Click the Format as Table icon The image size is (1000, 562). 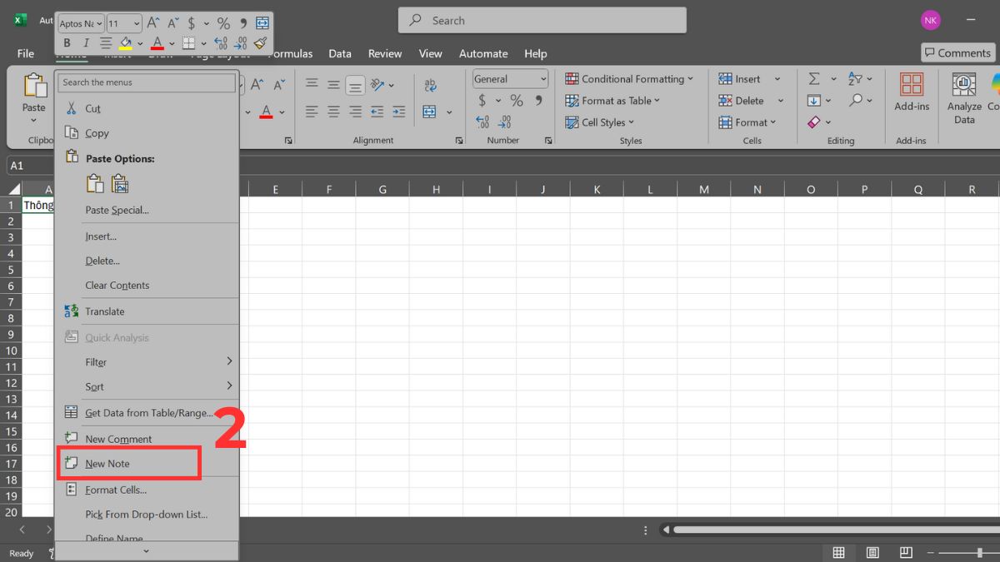(613, 100)
